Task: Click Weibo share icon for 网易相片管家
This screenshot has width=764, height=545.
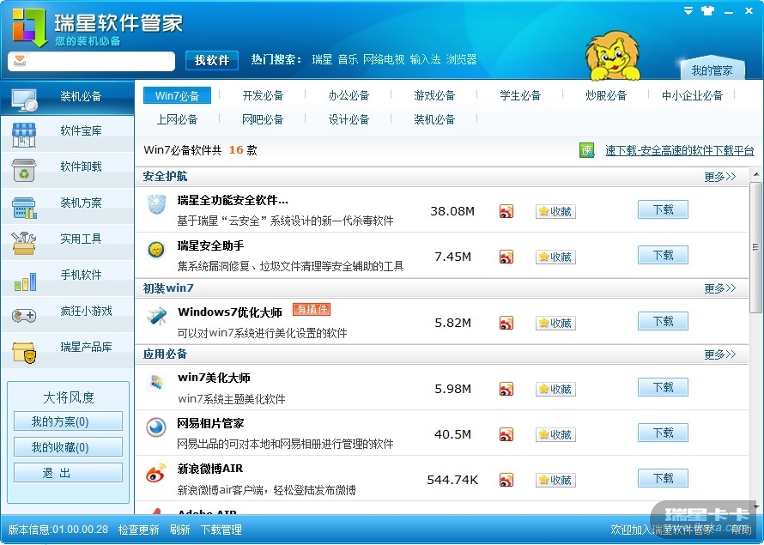Action: click(506, 434)
